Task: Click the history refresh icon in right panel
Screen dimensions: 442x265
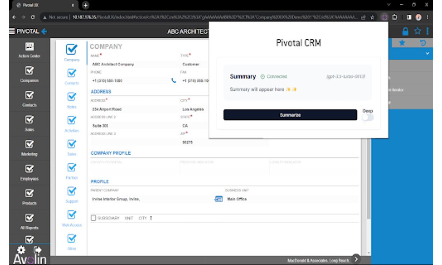Action: coord(422,43)
